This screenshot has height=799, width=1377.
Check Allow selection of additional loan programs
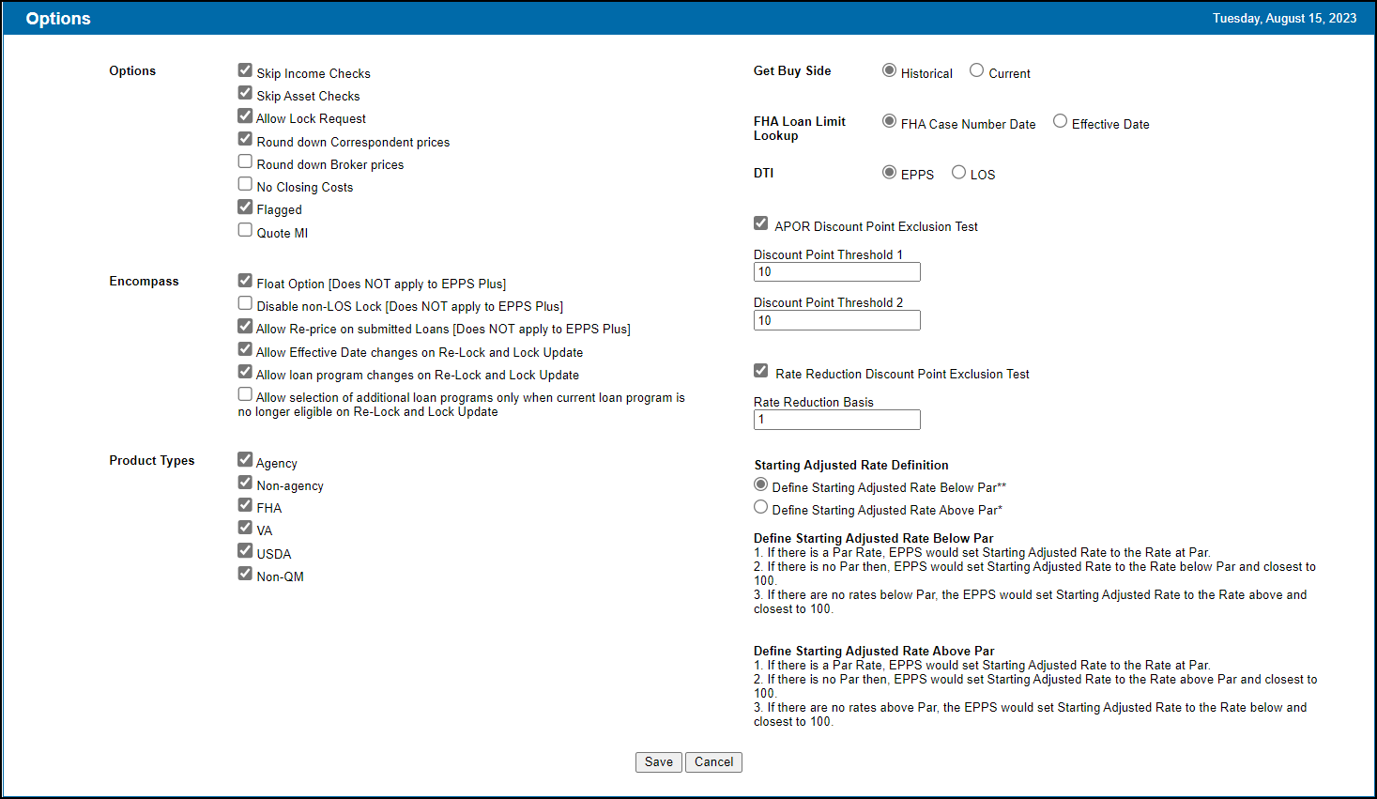coord(245,394)
